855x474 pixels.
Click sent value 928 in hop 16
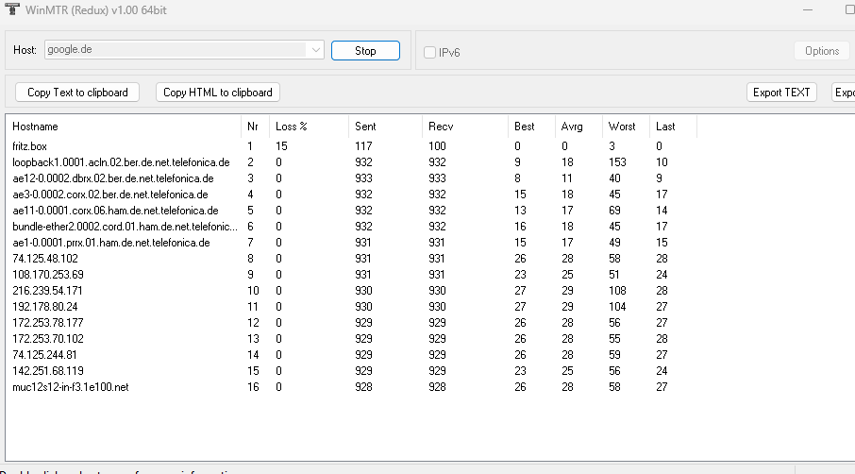tap(363, 387)
